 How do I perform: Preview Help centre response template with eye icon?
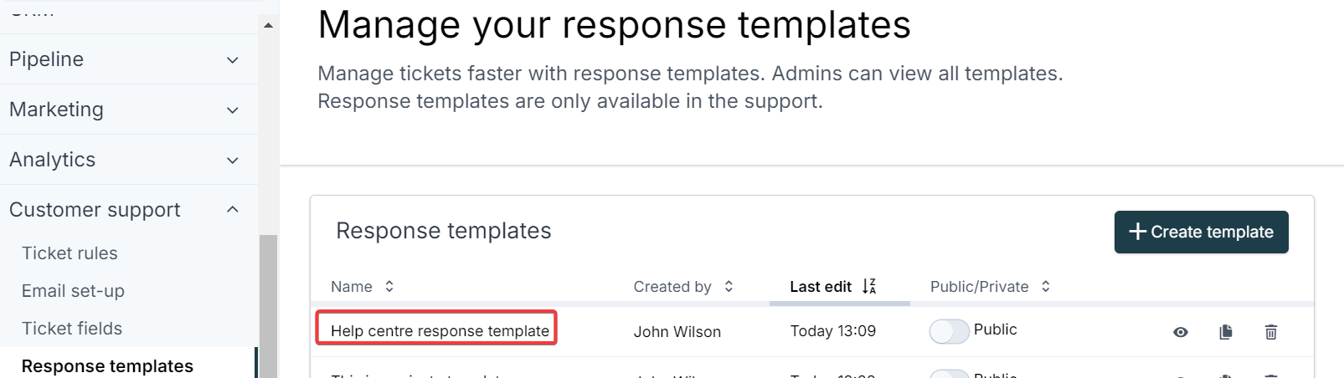(1181, 332)
